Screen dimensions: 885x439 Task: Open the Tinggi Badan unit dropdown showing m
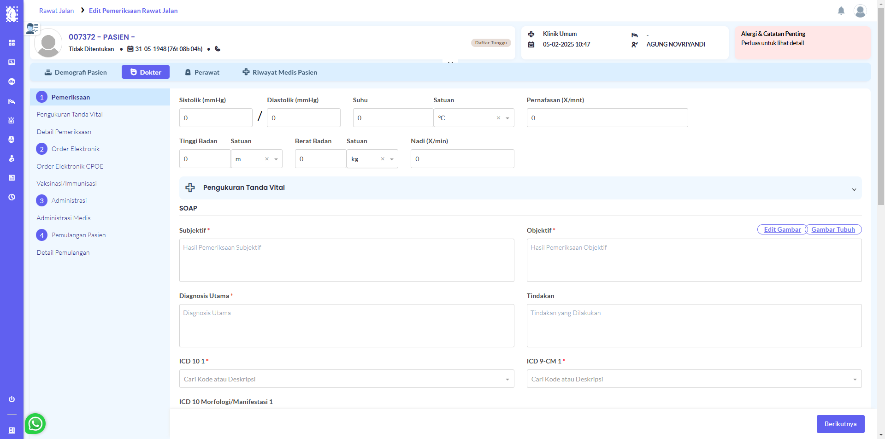276,159
